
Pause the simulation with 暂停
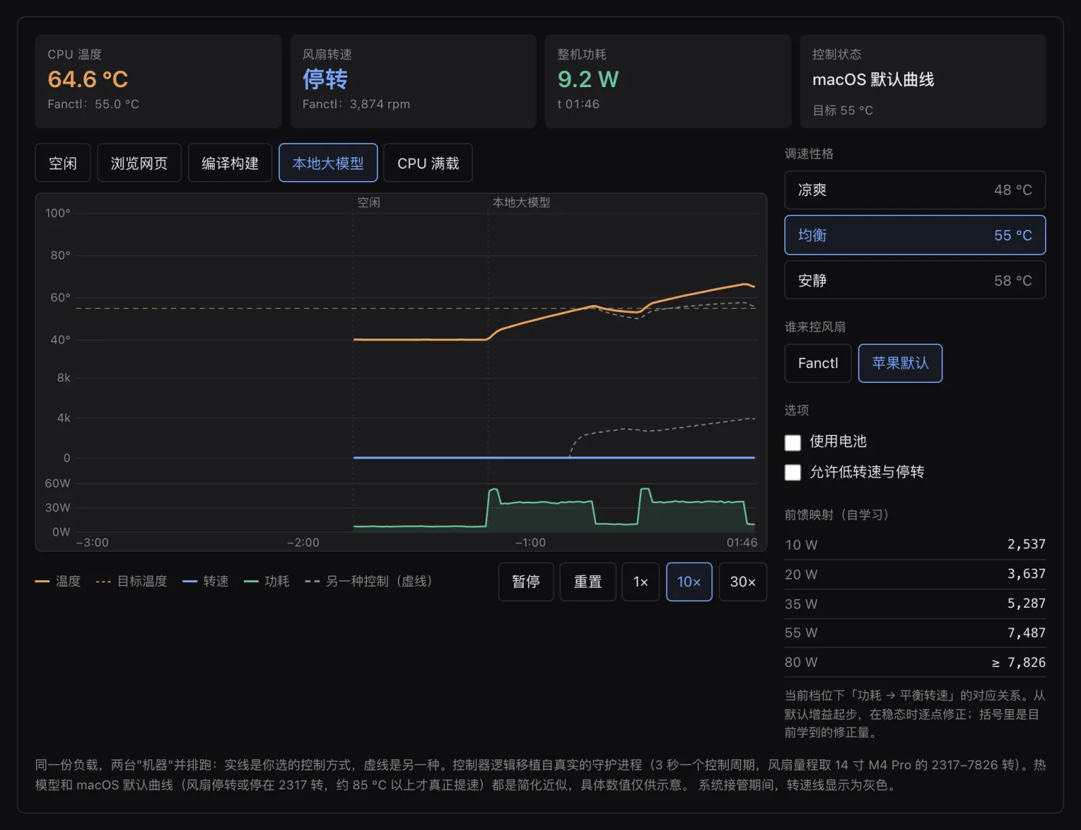(x=526, y=581)
